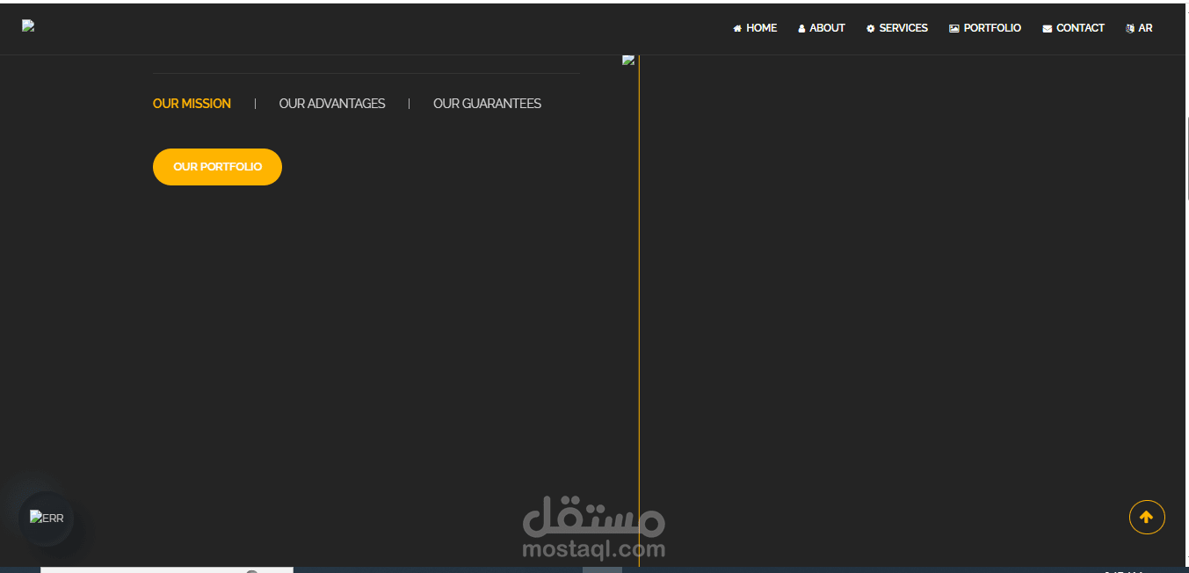Switch language with the AR link
This screenshot has width=1189, height=573.
(x=1139, y=28)
